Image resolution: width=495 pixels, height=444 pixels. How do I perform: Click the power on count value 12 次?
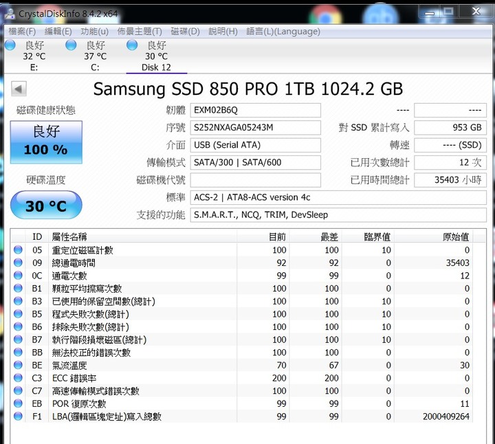[x=450, y=162]
